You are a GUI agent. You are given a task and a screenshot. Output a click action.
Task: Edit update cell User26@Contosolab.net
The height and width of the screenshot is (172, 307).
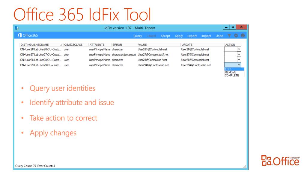click(x=195, y=49)
